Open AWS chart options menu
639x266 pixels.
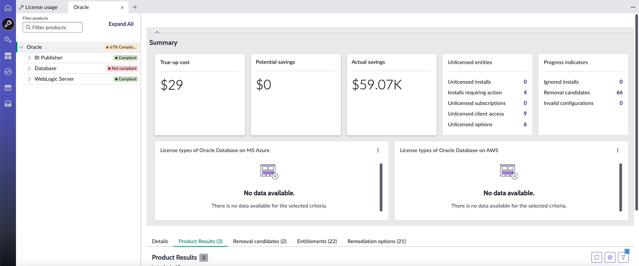point(618,150)
